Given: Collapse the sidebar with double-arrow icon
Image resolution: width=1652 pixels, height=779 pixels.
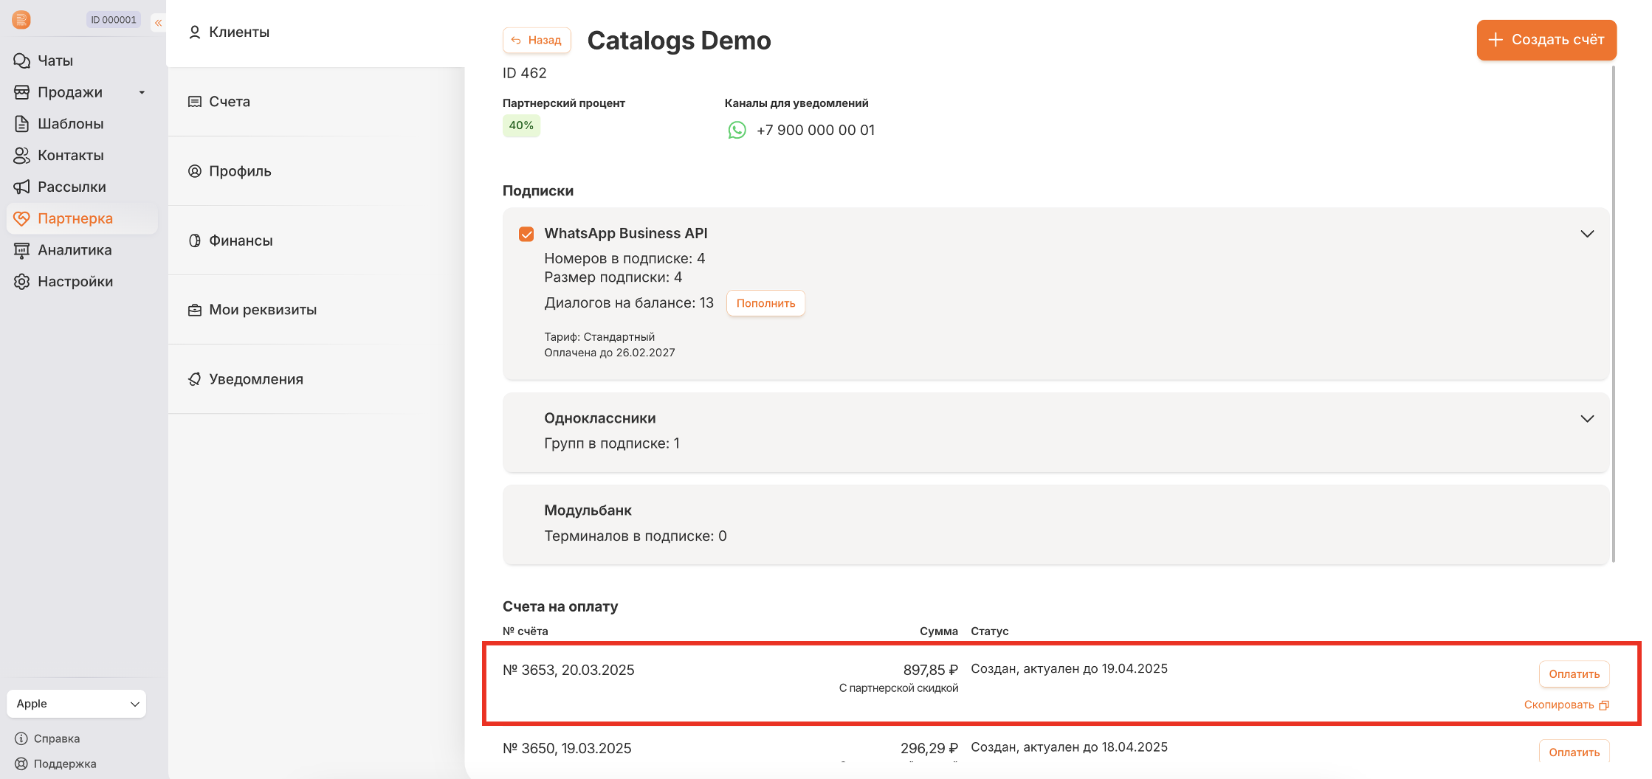Looking at the screenshot, I should click(x=158, y=23).
